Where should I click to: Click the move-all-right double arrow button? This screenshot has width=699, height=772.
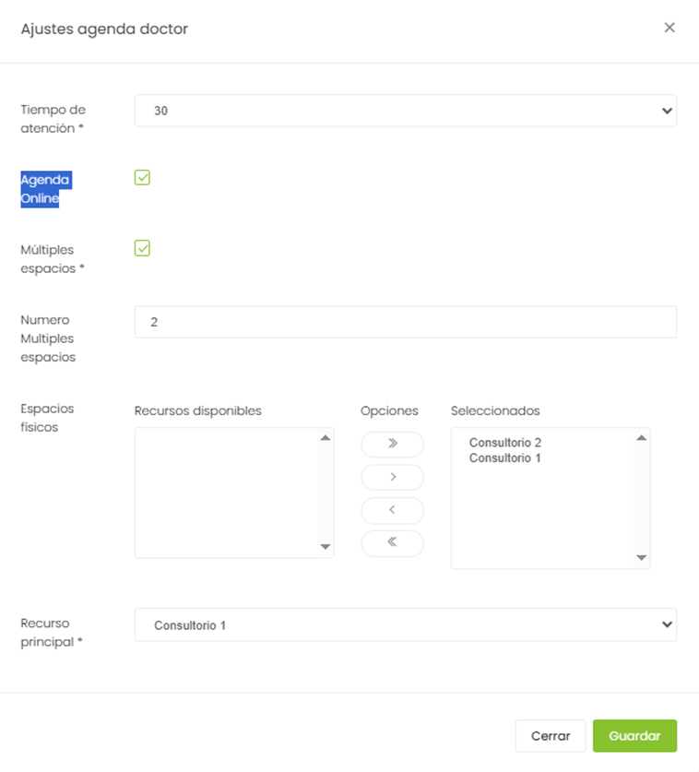click(392, 444)
